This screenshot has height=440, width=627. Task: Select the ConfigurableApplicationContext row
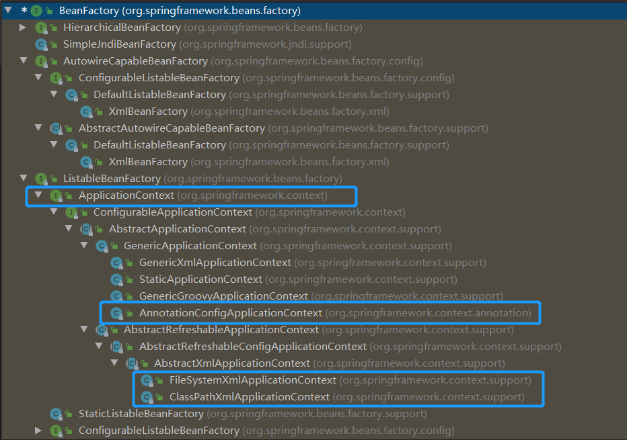(x=250, y=212)
